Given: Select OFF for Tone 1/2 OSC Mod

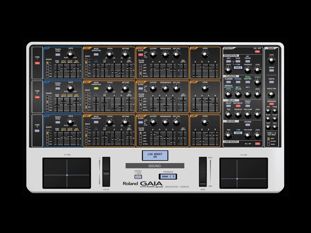Looking at the screenshot, I should click(268, 139).
